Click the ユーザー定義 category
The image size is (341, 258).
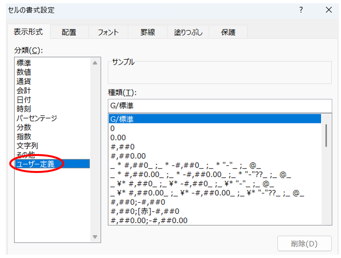(x=36, y=164)
